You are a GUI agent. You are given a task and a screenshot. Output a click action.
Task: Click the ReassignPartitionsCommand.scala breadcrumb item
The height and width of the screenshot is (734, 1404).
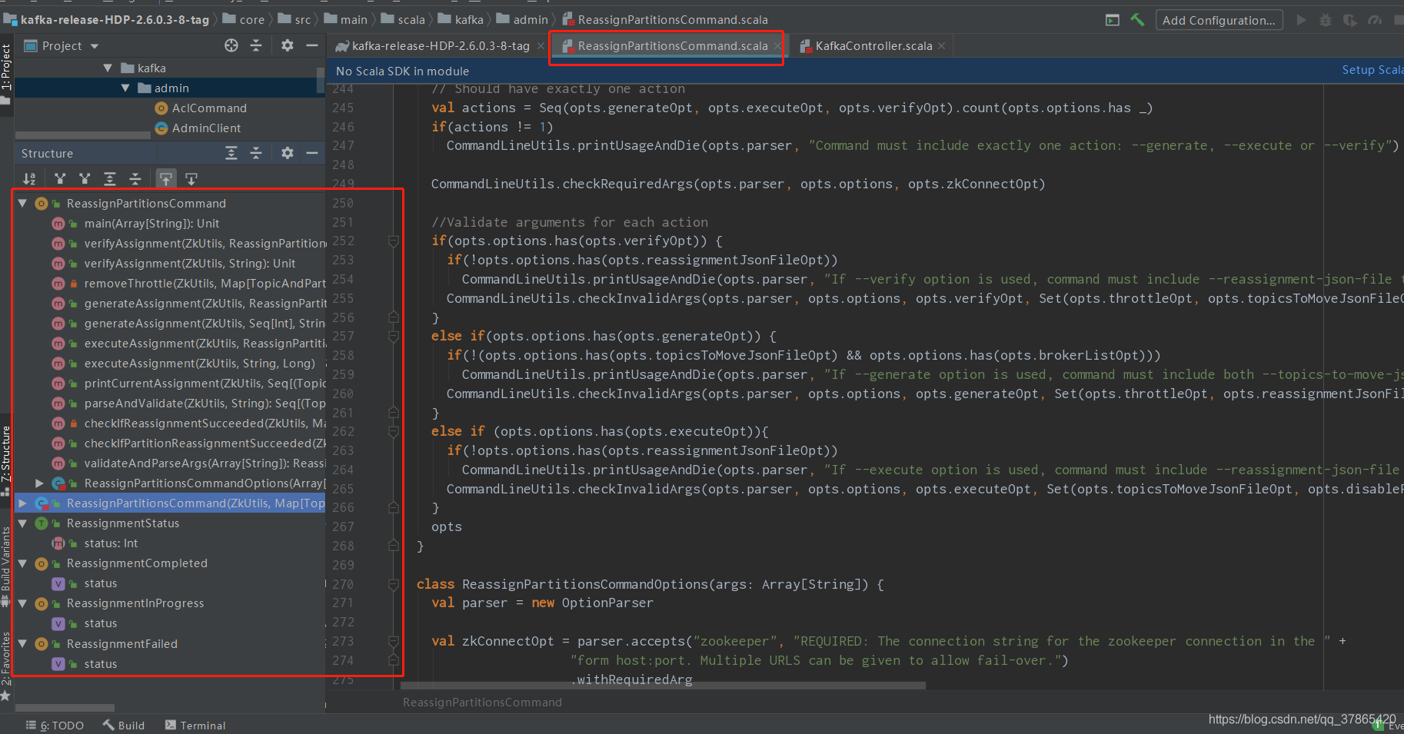pos(665,20)
